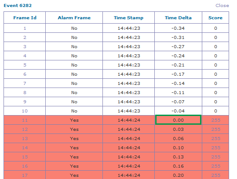Click time delta value -0.24
This screenshot has height=179, width=237.
coord(178,56)
